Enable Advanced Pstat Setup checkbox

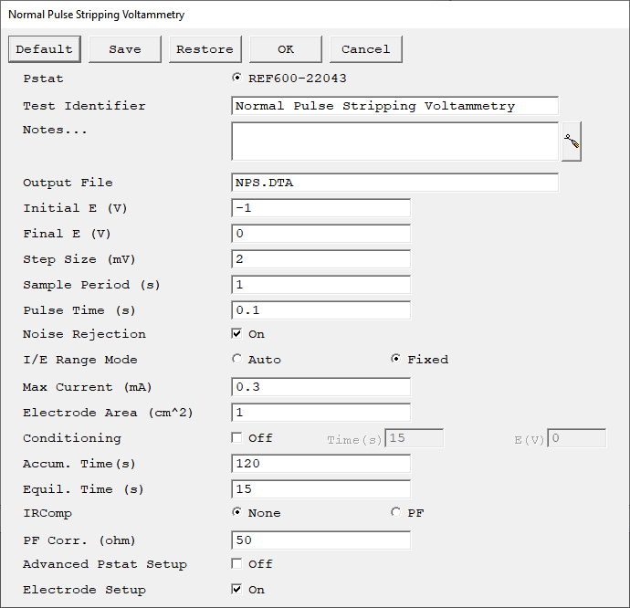(x=236, y=564)
